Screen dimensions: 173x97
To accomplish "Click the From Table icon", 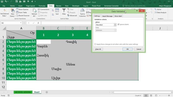I will pyautogui.click(x=17, y=12).
